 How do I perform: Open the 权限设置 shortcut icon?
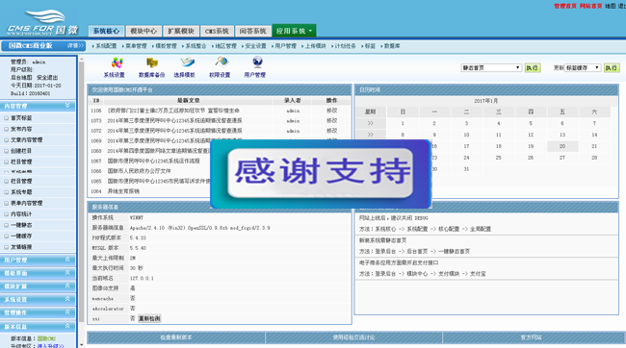[x=220, y=67]
